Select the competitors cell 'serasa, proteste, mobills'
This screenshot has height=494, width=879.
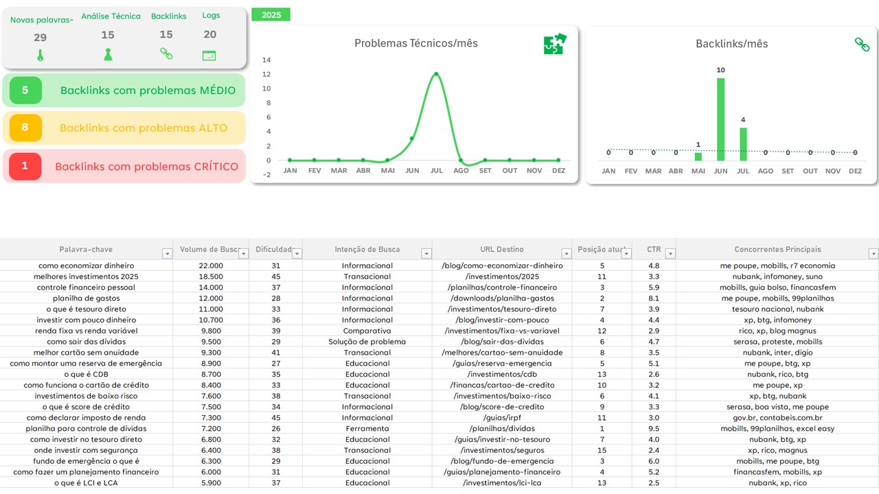pyautogui.click(x=777, y=342)
